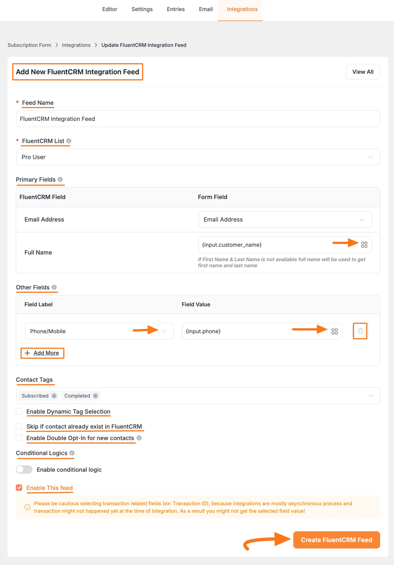Open shortcode selector for phone Field Value
Viewport: 394px width, 565px height.
[x=335, y=331]
